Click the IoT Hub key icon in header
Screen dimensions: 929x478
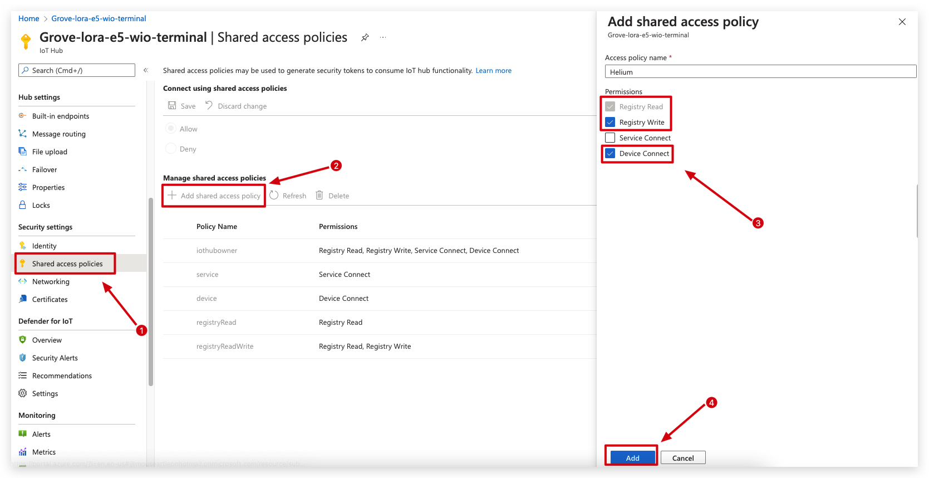point(26,41)
